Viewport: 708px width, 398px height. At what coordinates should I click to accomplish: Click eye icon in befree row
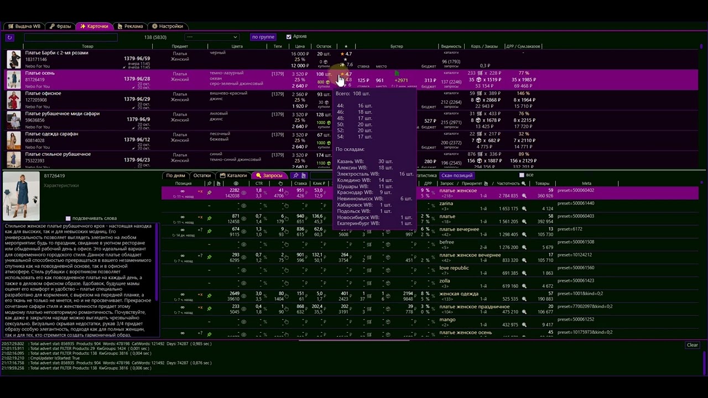(x=243, y=244)
